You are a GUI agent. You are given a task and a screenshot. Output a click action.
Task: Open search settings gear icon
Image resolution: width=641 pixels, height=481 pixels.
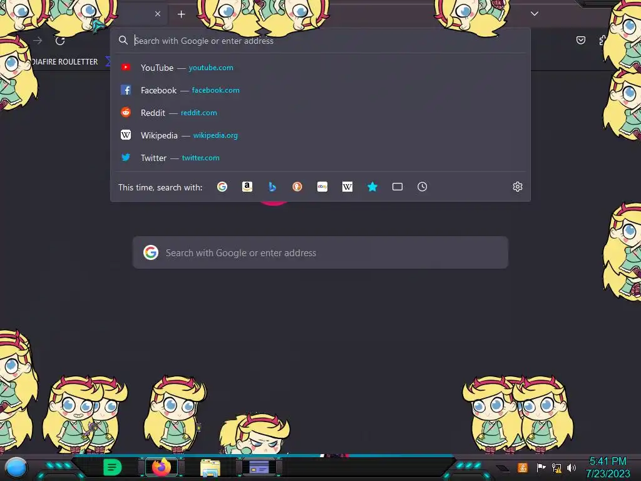point(518,187)
